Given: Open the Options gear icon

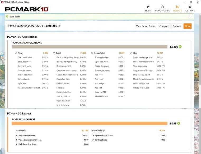Looking at the screenshot, I should click(190, 7).
